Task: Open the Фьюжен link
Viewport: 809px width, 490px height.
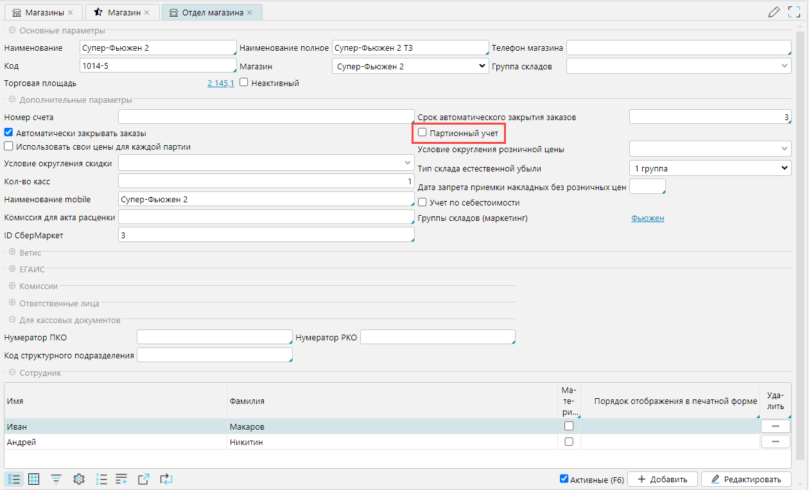Action: (x=647, y=218)
